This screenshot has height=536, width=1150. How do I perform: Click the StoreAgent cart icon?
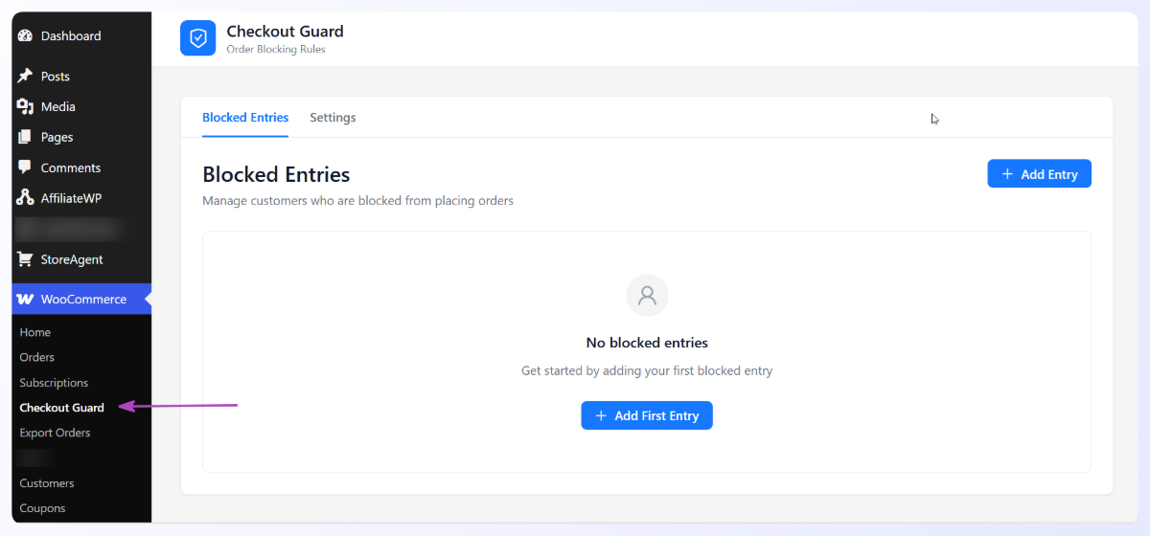(x=26, y=259)
